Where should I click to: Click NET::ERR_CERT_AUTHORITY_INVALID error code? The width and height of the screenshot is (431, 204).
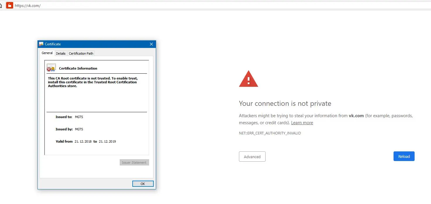270,133
